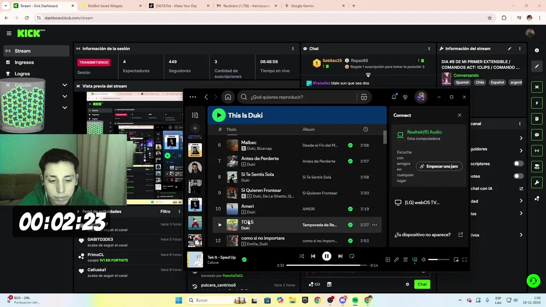
Task: Open the Kick hamburger menu
Action: (9, 33)
